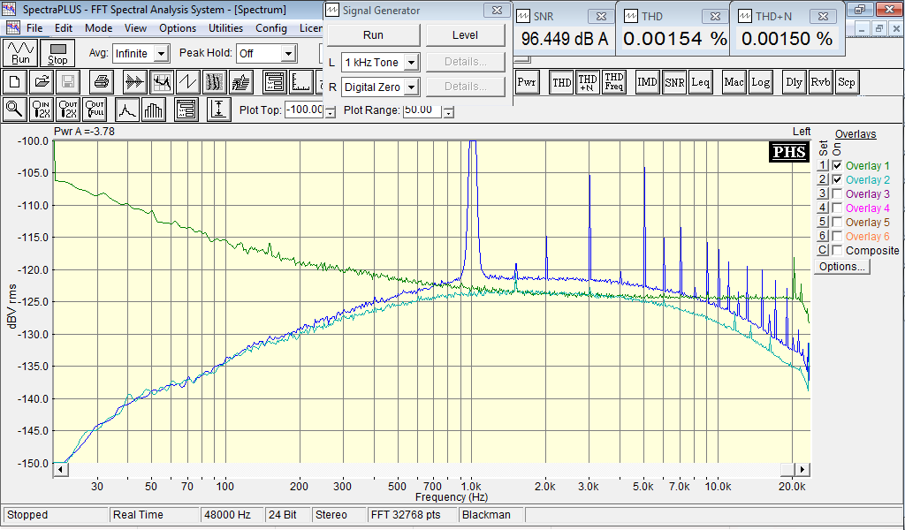The image size is (905, 530).
Task: Toggle the THD Freq utility button
Action: (x=614, y=82)
